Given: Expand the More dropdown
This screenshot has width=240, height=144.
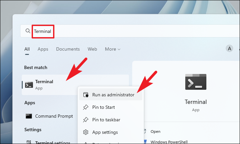Looking at the screenshot, I should pyautogui.click(x=113, y=49).
